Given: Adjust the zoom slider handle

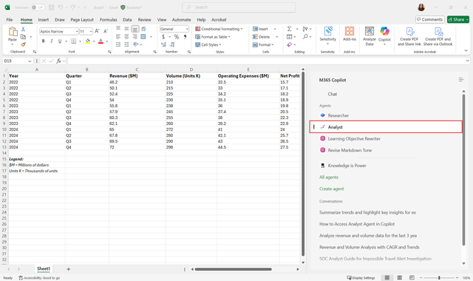Looking at the screenshot, I should [439, 277].
